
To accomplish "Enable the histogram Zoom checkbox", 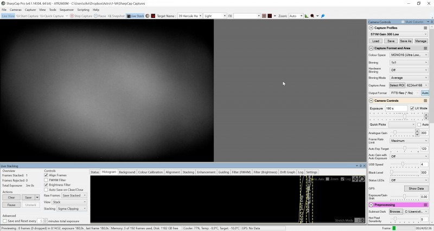I will (x=328, y=179).
